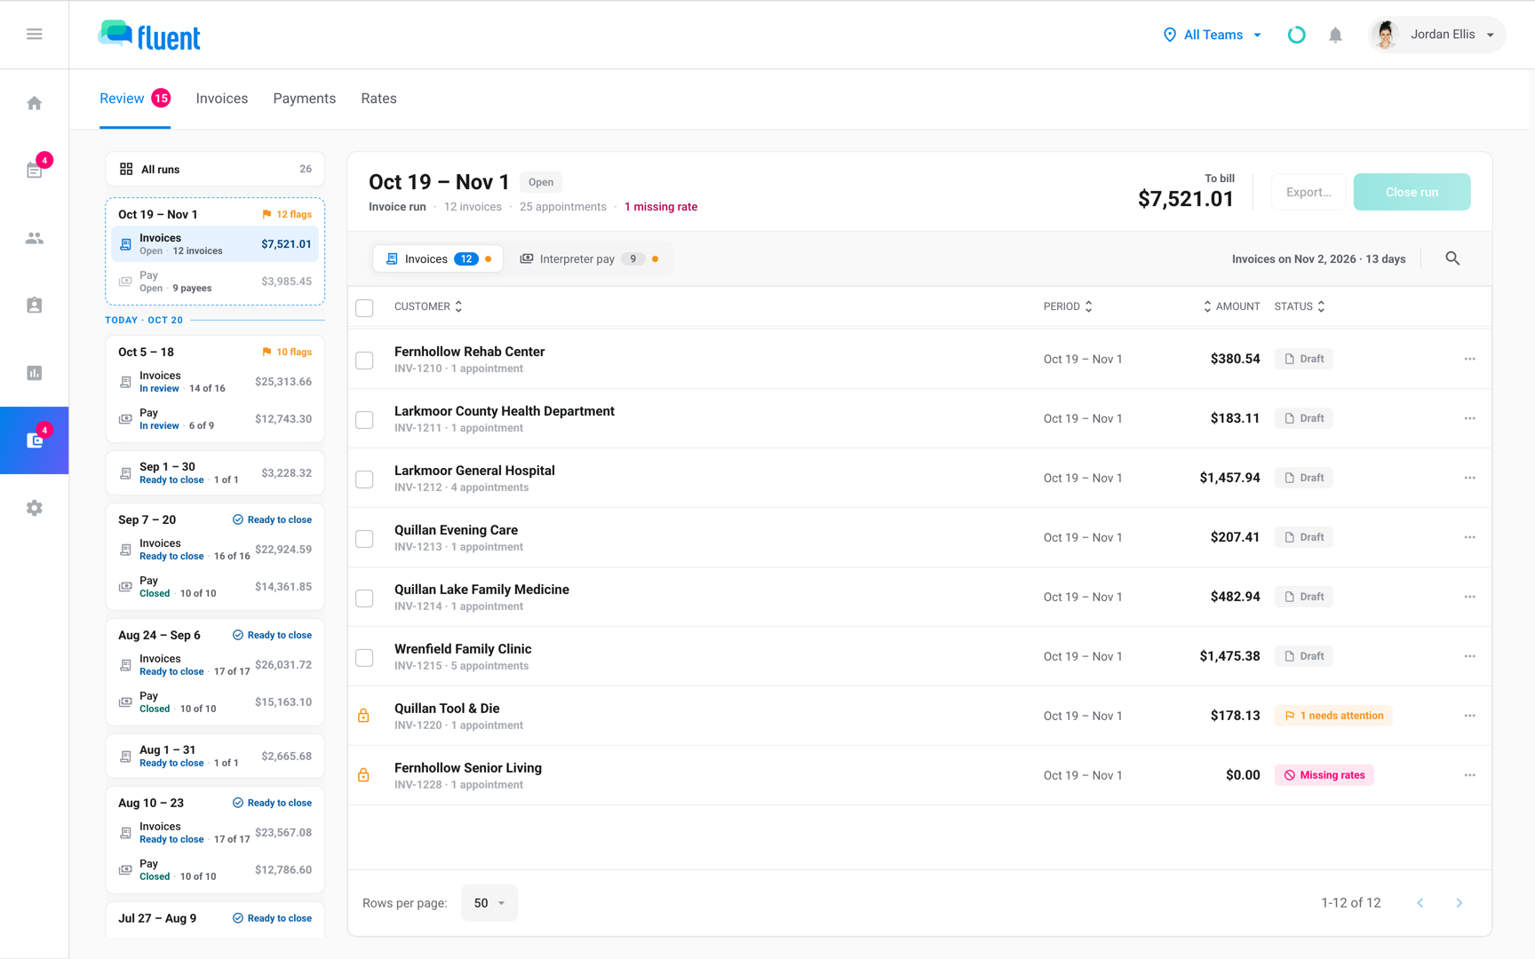Open the contacts badge sidebar icon
The image size is (1535, 959).
tap(35, 305)
